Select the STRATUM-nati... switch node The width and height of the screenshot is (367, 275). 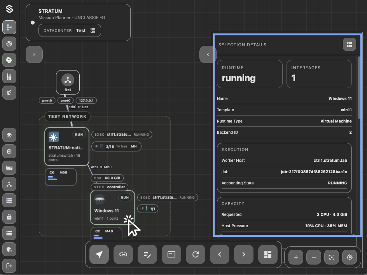[67, 147]
